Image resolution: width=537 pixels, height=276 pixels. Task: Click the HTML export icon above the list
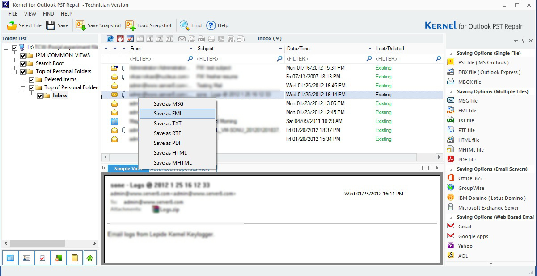pyautogui.click(x=231, y=38)
